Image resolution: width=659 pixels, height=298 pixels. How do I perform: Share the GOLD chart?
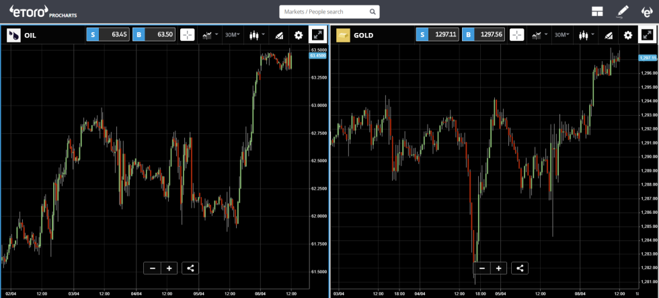click(519, 268)
